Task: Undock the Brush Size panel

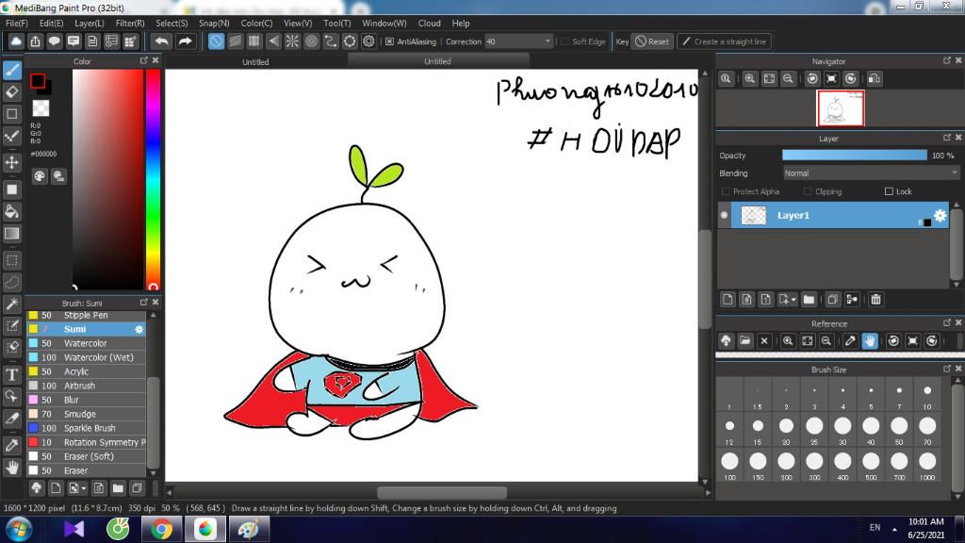Action: 946,369
